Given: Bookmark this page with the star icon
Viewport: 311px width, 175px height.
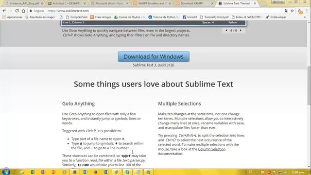Looking at the screenshot, I should click(292, 11).
